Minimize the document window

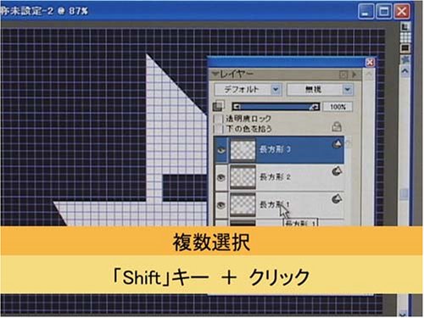tap(365, 12)
